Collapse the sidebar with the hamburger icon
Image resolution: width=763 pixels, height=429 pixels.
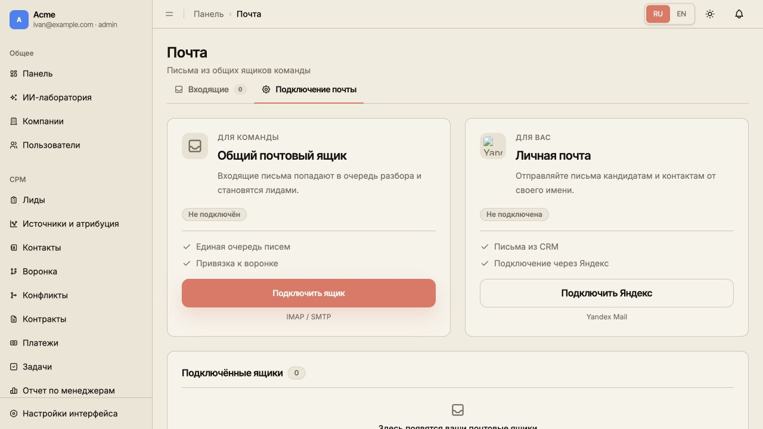click(x=169, y=14)
